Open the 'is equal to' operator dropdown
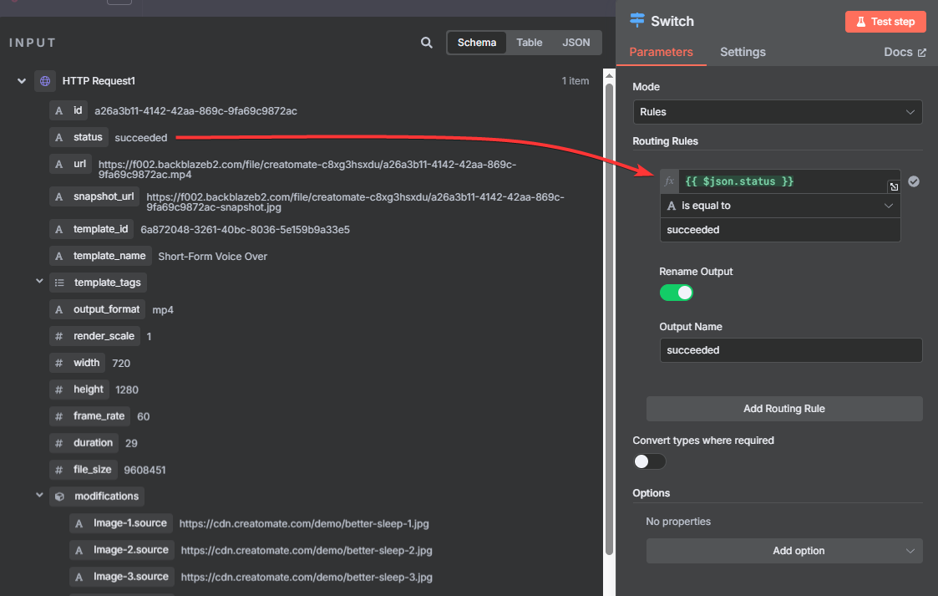Image resolution: width=938 pixels, height=596 pixels. click(779, 206)
